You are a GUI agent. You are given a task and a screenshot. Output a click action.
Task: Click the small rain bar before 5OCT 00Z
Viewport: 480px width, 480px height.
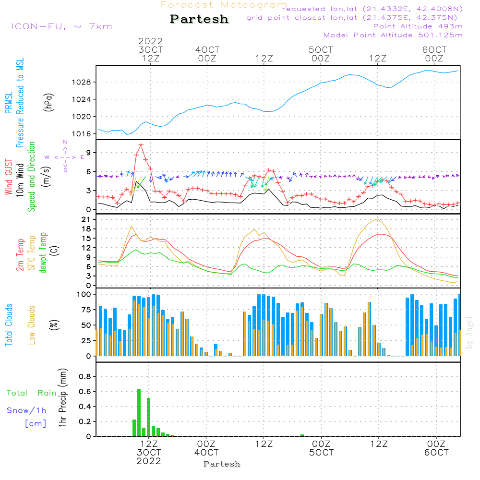pyautogui.click(x=302, y=435)
